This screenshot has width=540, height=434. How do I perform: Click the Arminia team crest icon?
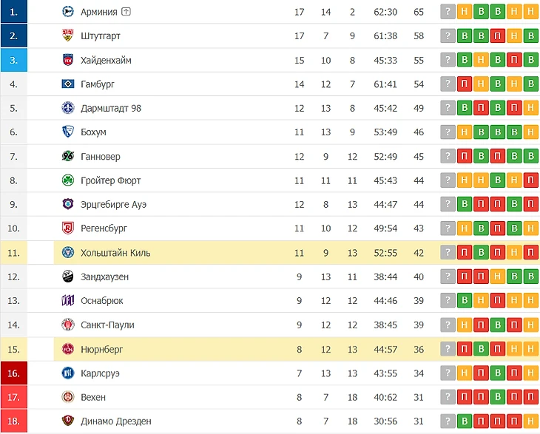68,12
